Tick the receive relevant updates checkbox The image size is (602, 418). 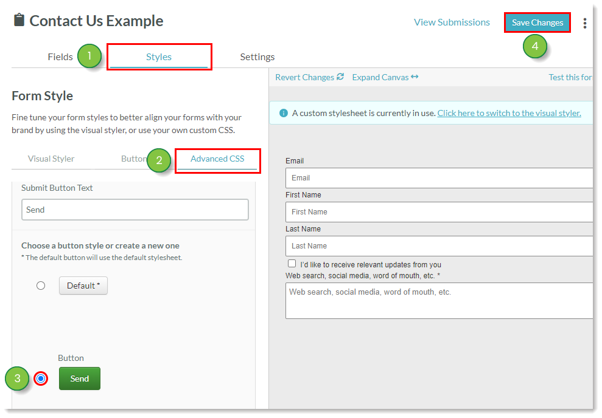pos(292,264)
